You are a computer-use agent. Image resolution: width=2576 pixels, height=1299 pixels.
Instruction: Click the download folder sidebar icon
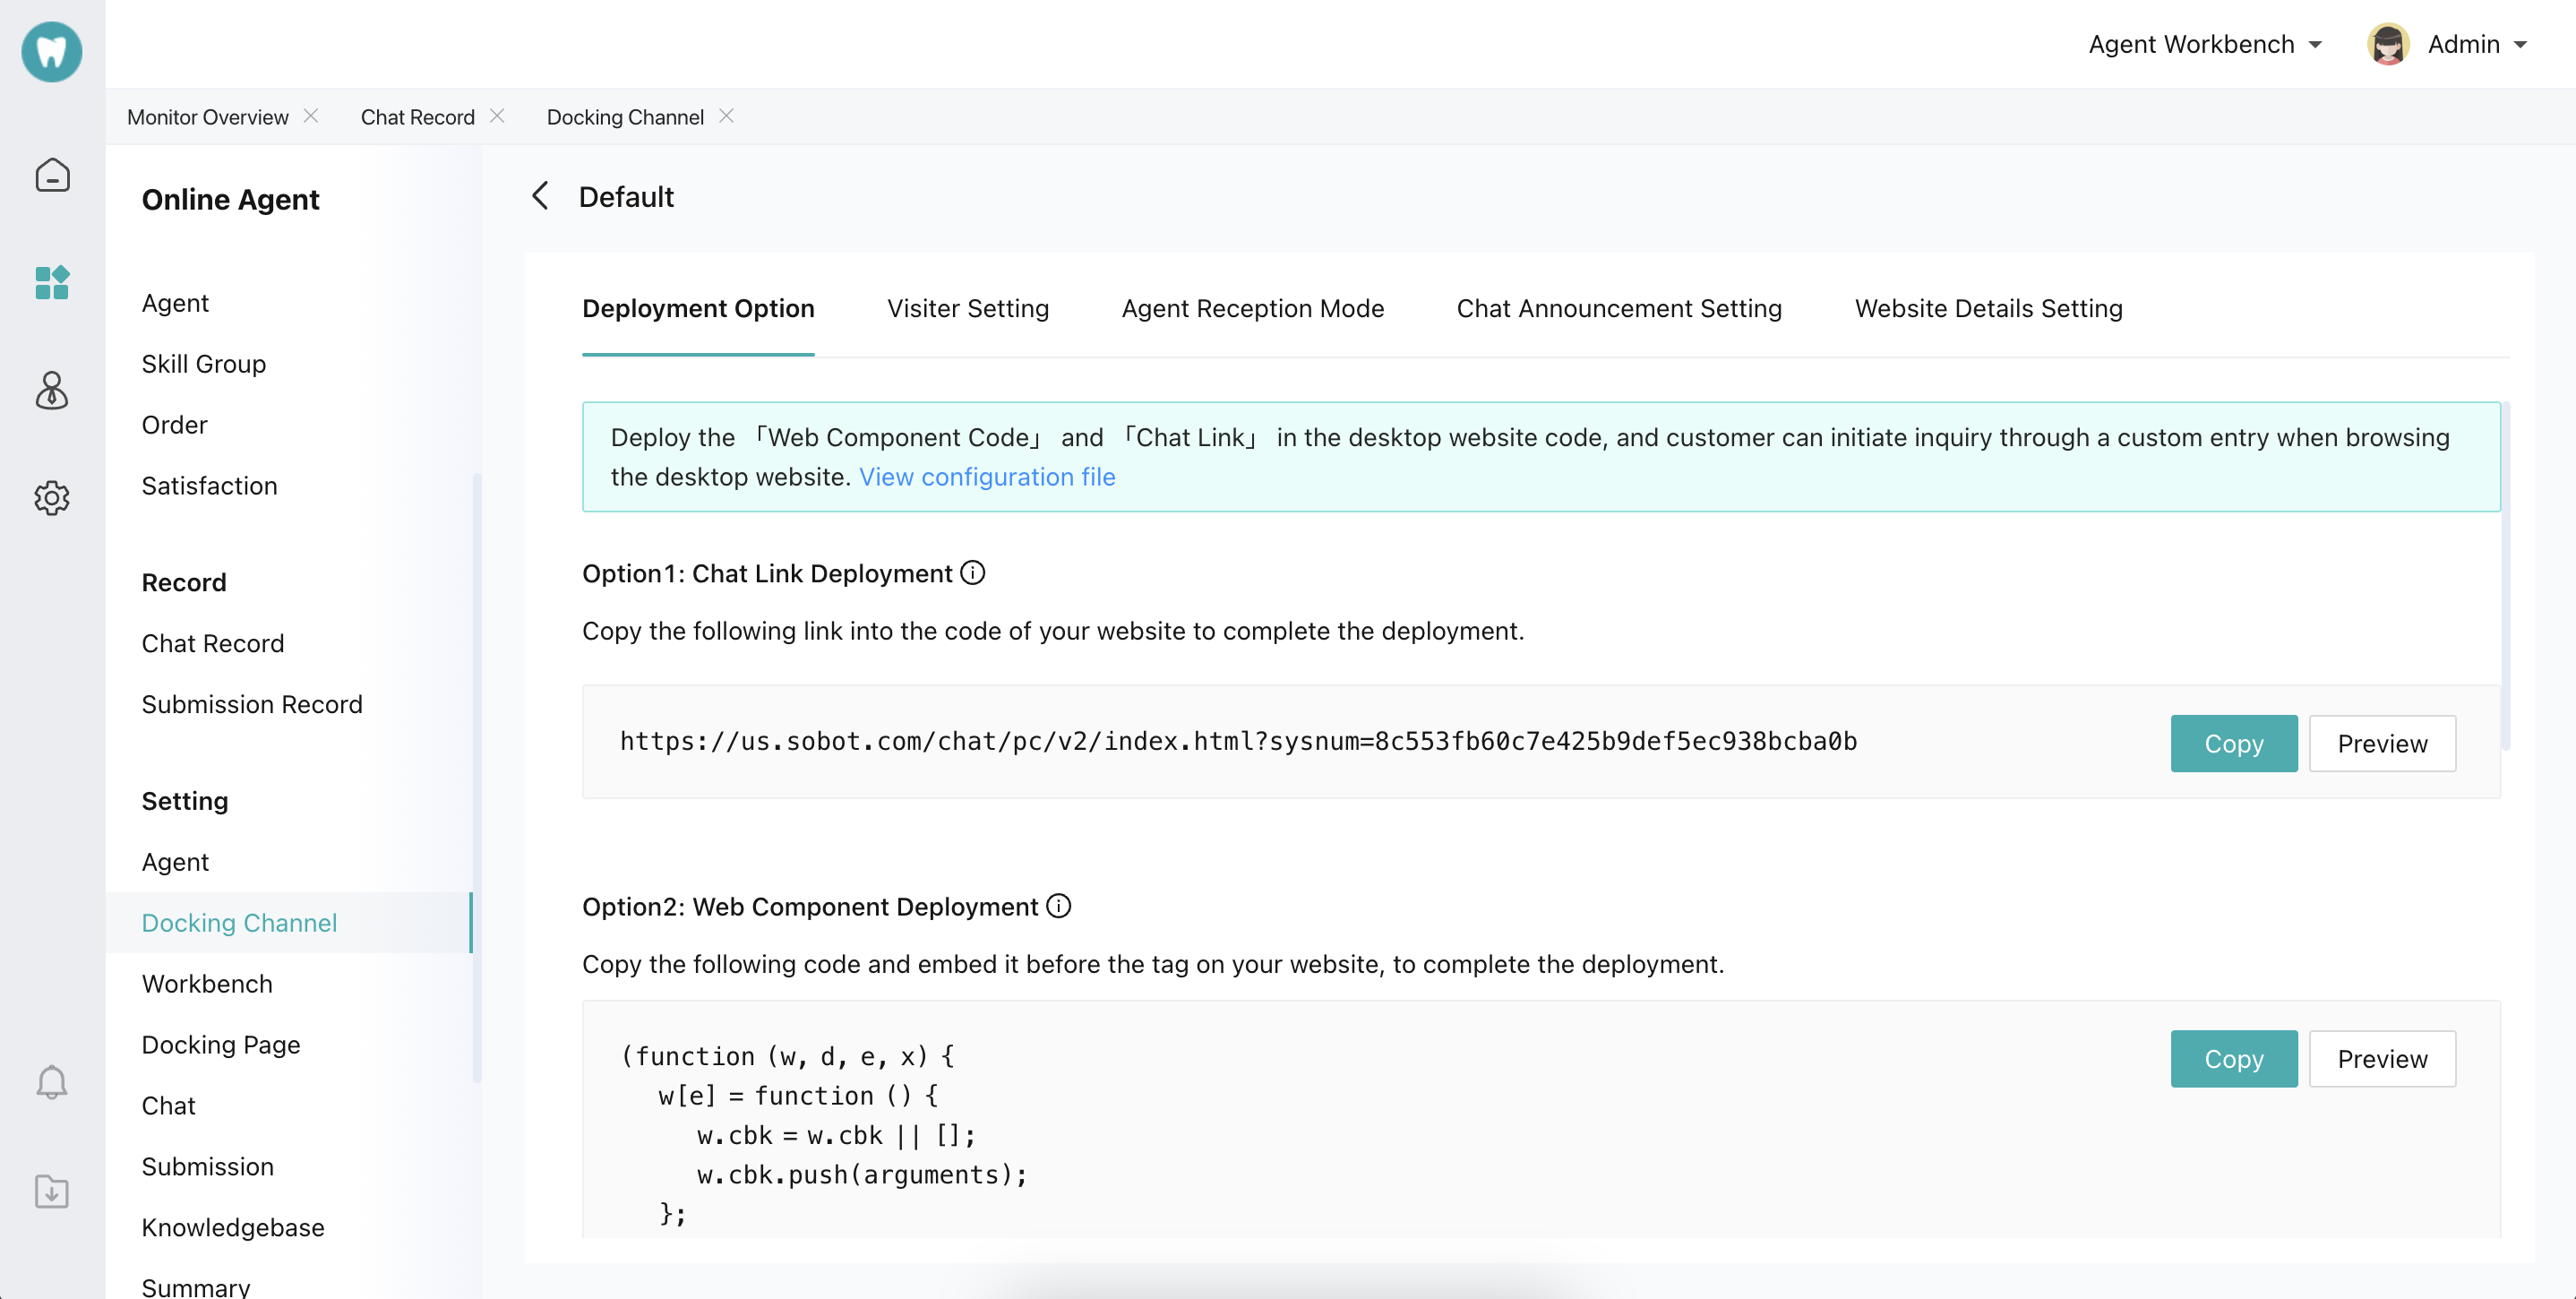point(52,1191)
